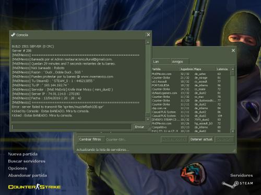Click Detener actual button

tap(201, 139)
